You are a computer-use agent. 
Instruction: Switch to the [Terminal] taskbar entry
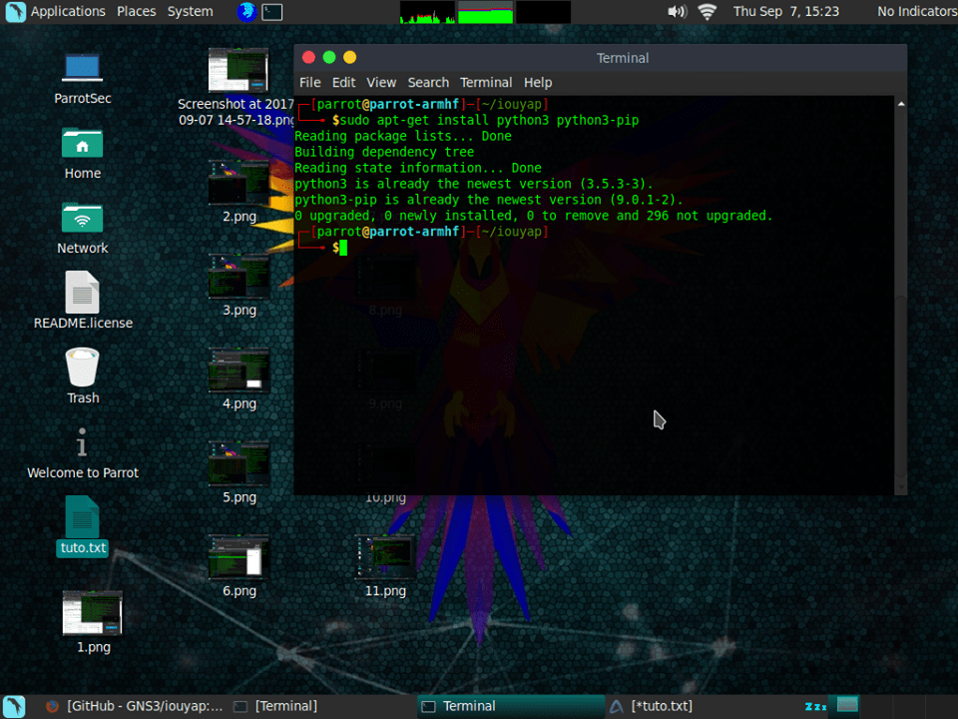[276, 706]
